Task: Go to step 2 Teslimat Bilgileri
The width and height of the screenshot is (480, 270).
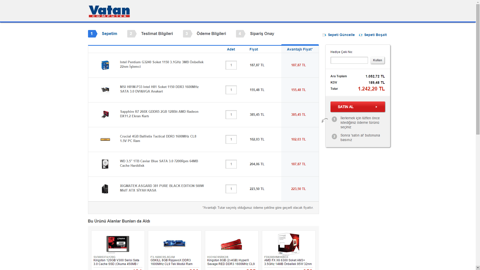Action: (157, 34)
